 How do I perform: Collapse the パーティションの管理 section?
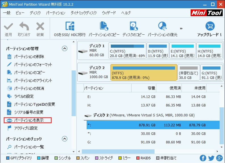coord(64,49)
